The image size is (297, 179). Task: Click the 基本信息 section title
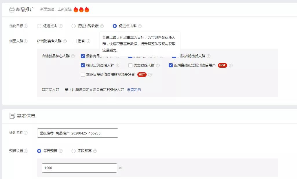(26, 116)
